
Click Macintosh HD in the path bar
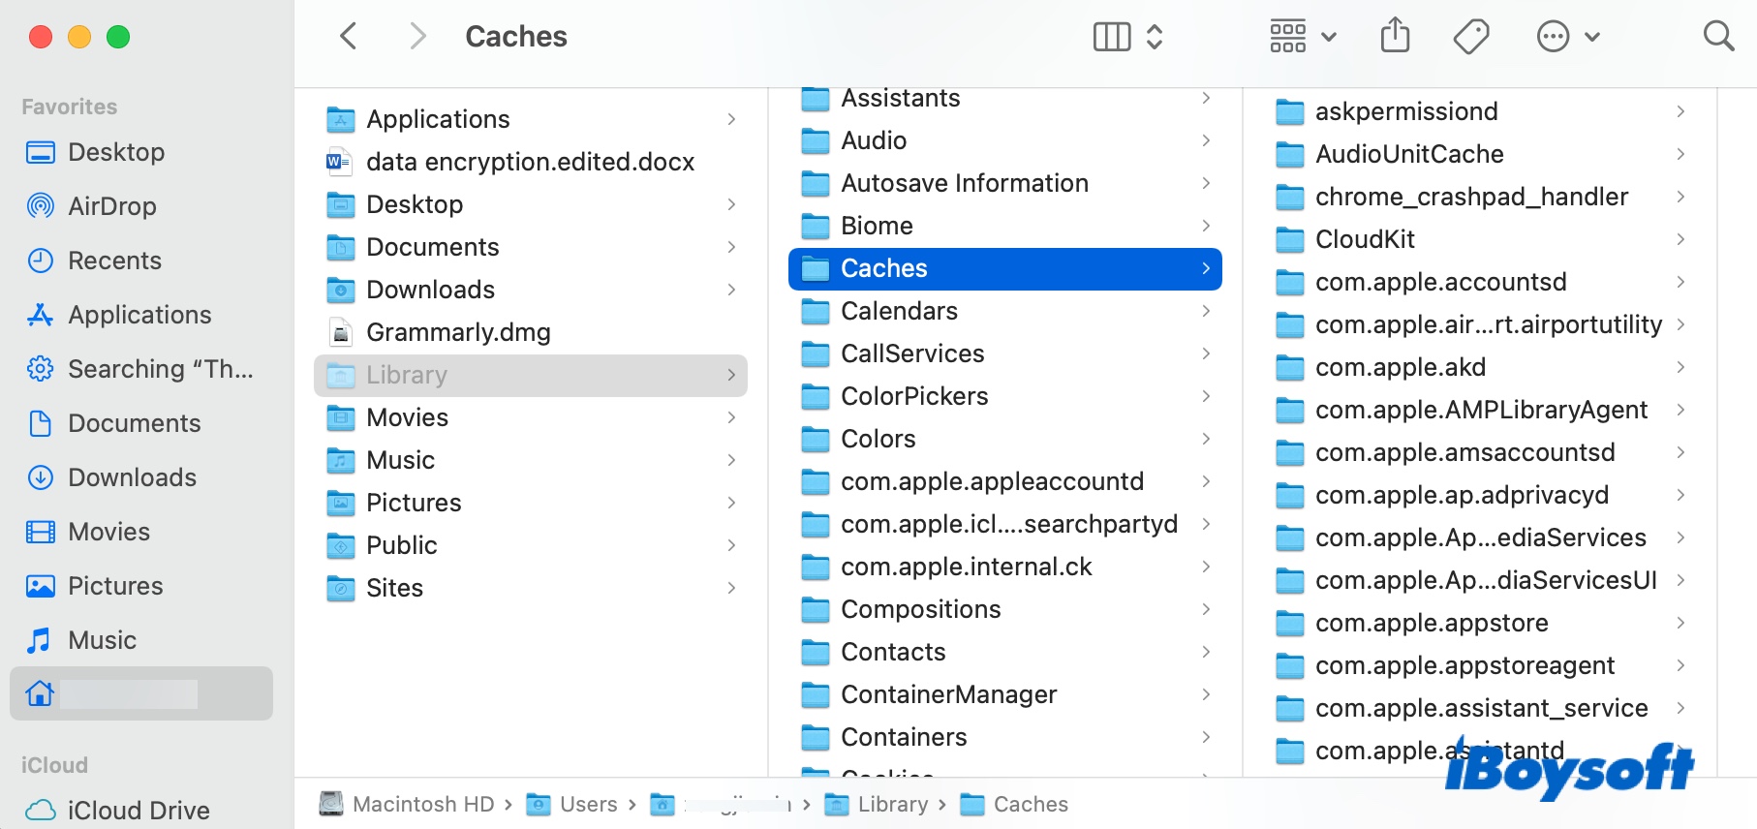click(x=423, y=804)
